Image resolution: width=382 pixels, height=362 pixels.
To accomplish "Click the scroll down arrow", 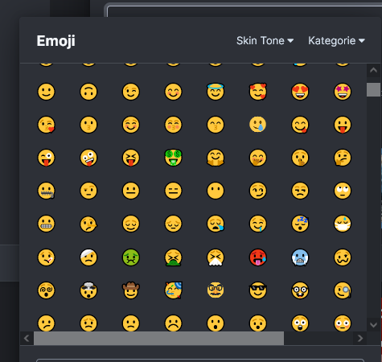I will [x=373, y=325].
